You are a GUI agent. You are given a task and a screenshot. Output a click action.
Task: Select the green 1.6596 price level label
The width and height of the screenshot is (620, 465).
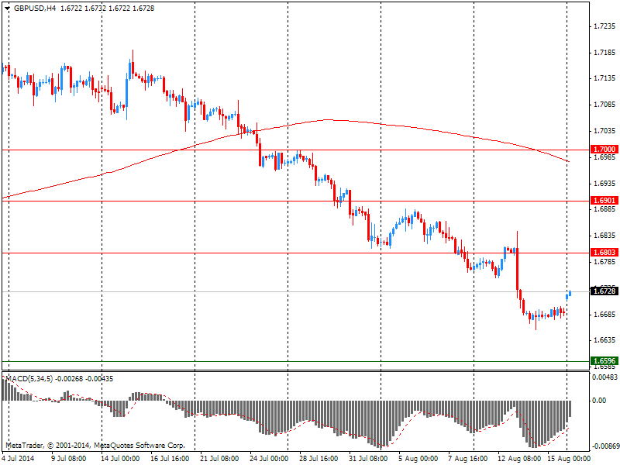604,360
